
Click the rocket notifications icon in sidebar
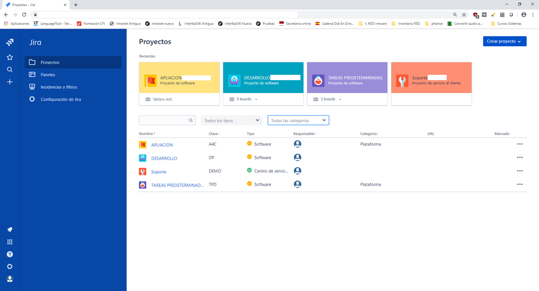(x=10, y=230)
